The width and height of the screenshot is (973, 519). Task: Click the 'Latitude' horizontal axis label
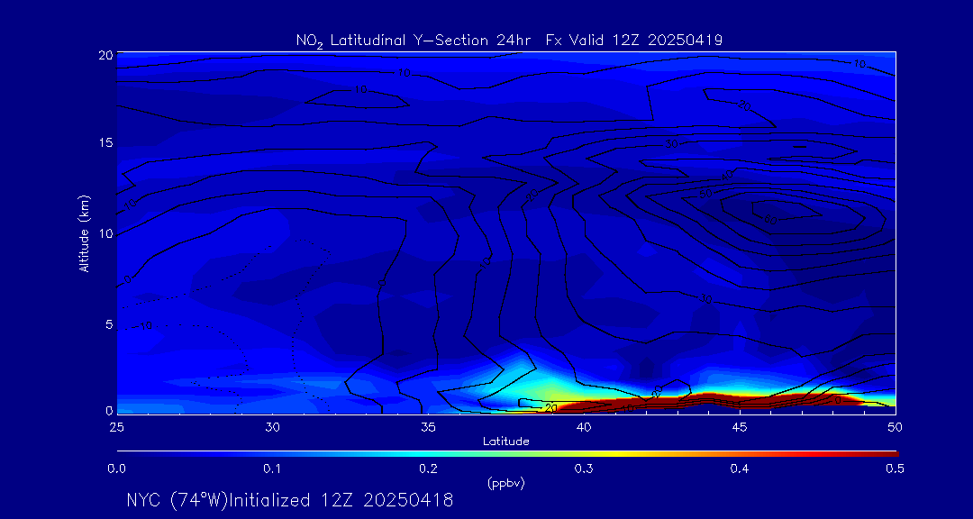[505, 442]
